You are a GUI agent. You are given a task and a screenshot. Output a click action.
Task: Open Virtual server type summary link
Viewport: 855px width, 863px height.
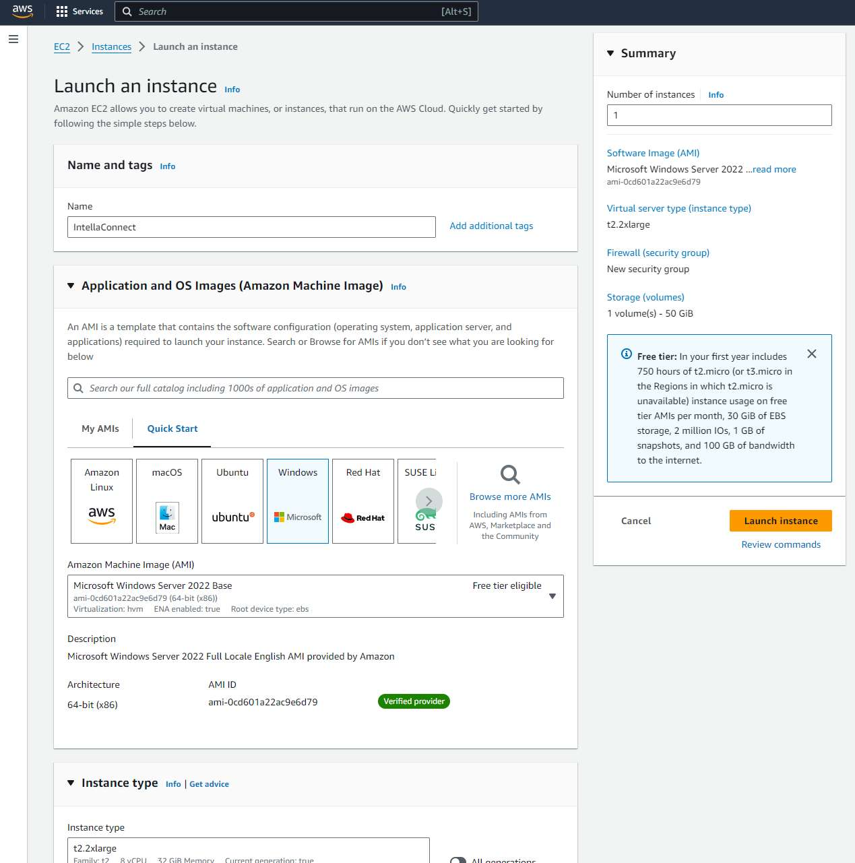click(678, 208)
